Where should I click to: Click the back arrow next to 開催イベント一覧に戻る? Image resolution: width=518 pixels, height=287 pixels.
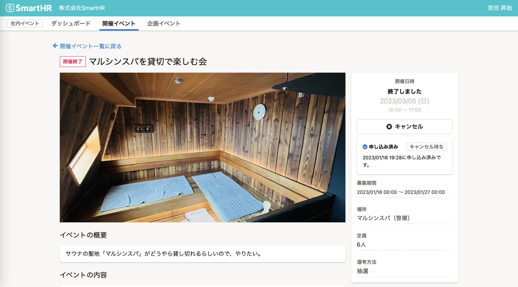coord(55,46)
